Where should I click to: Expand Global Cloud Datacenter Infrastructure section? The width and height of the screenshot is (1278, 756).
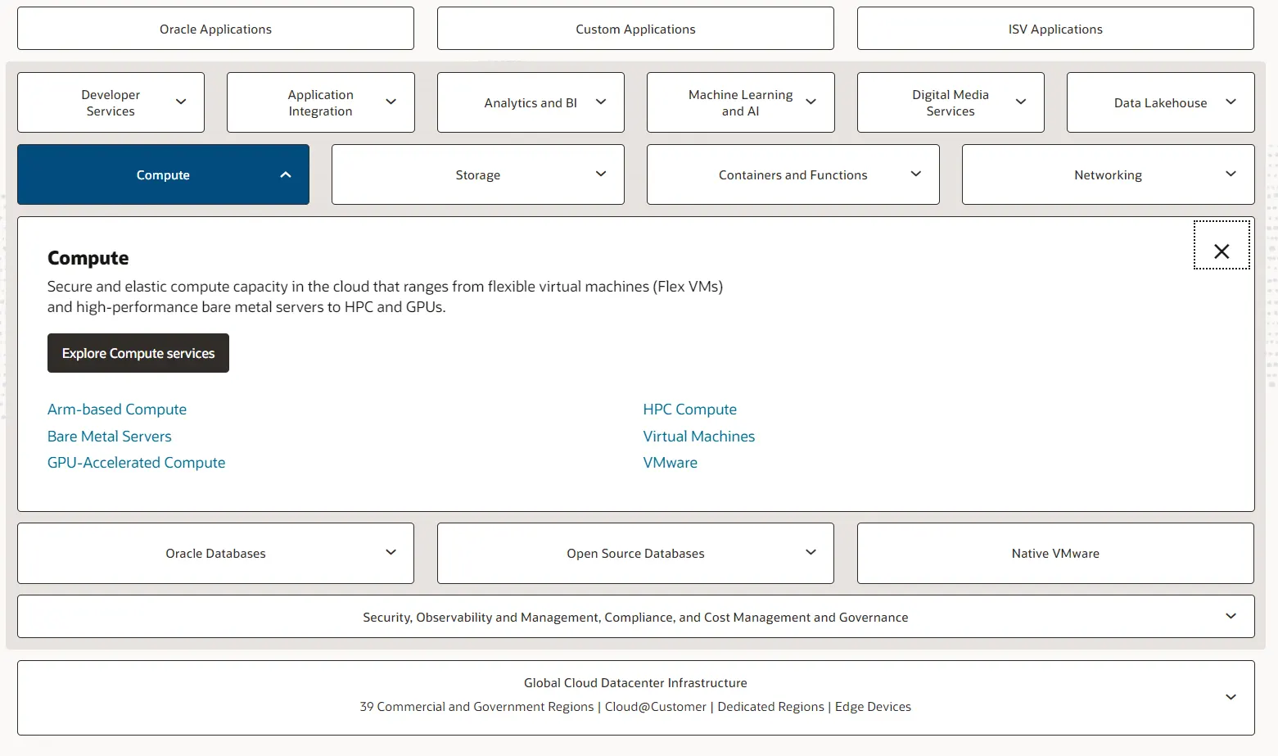click(635, 698)
